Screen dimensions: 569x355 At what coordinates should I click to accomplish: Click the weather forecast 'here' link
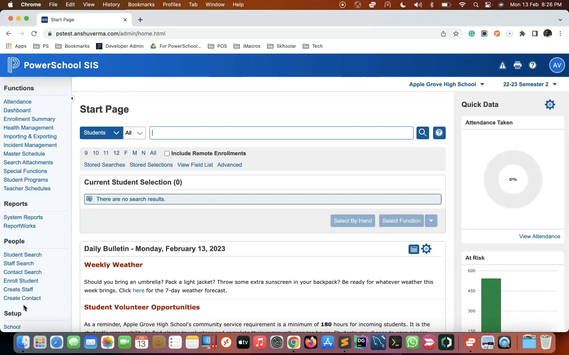tap(138, 290)
